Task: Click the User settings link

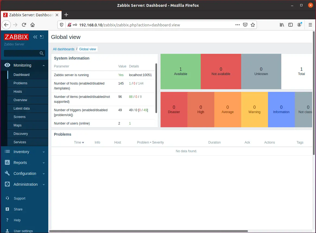Action: 23,231
